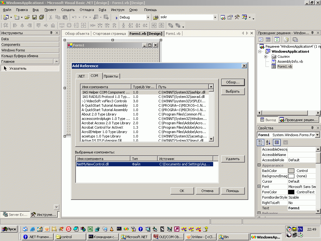
Task: Open the Form1.vb code tab
Action: coord(173,34)
